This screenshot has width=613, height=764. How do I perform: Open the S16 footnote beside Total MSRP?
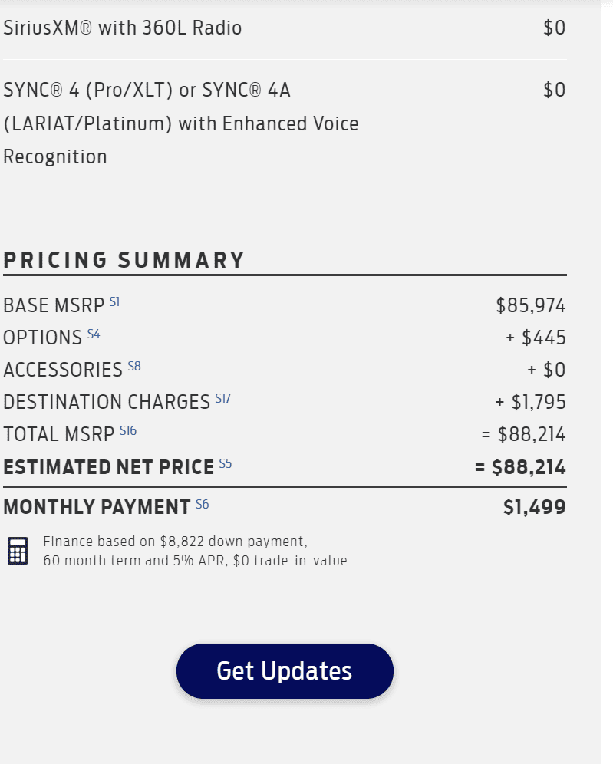128,431
